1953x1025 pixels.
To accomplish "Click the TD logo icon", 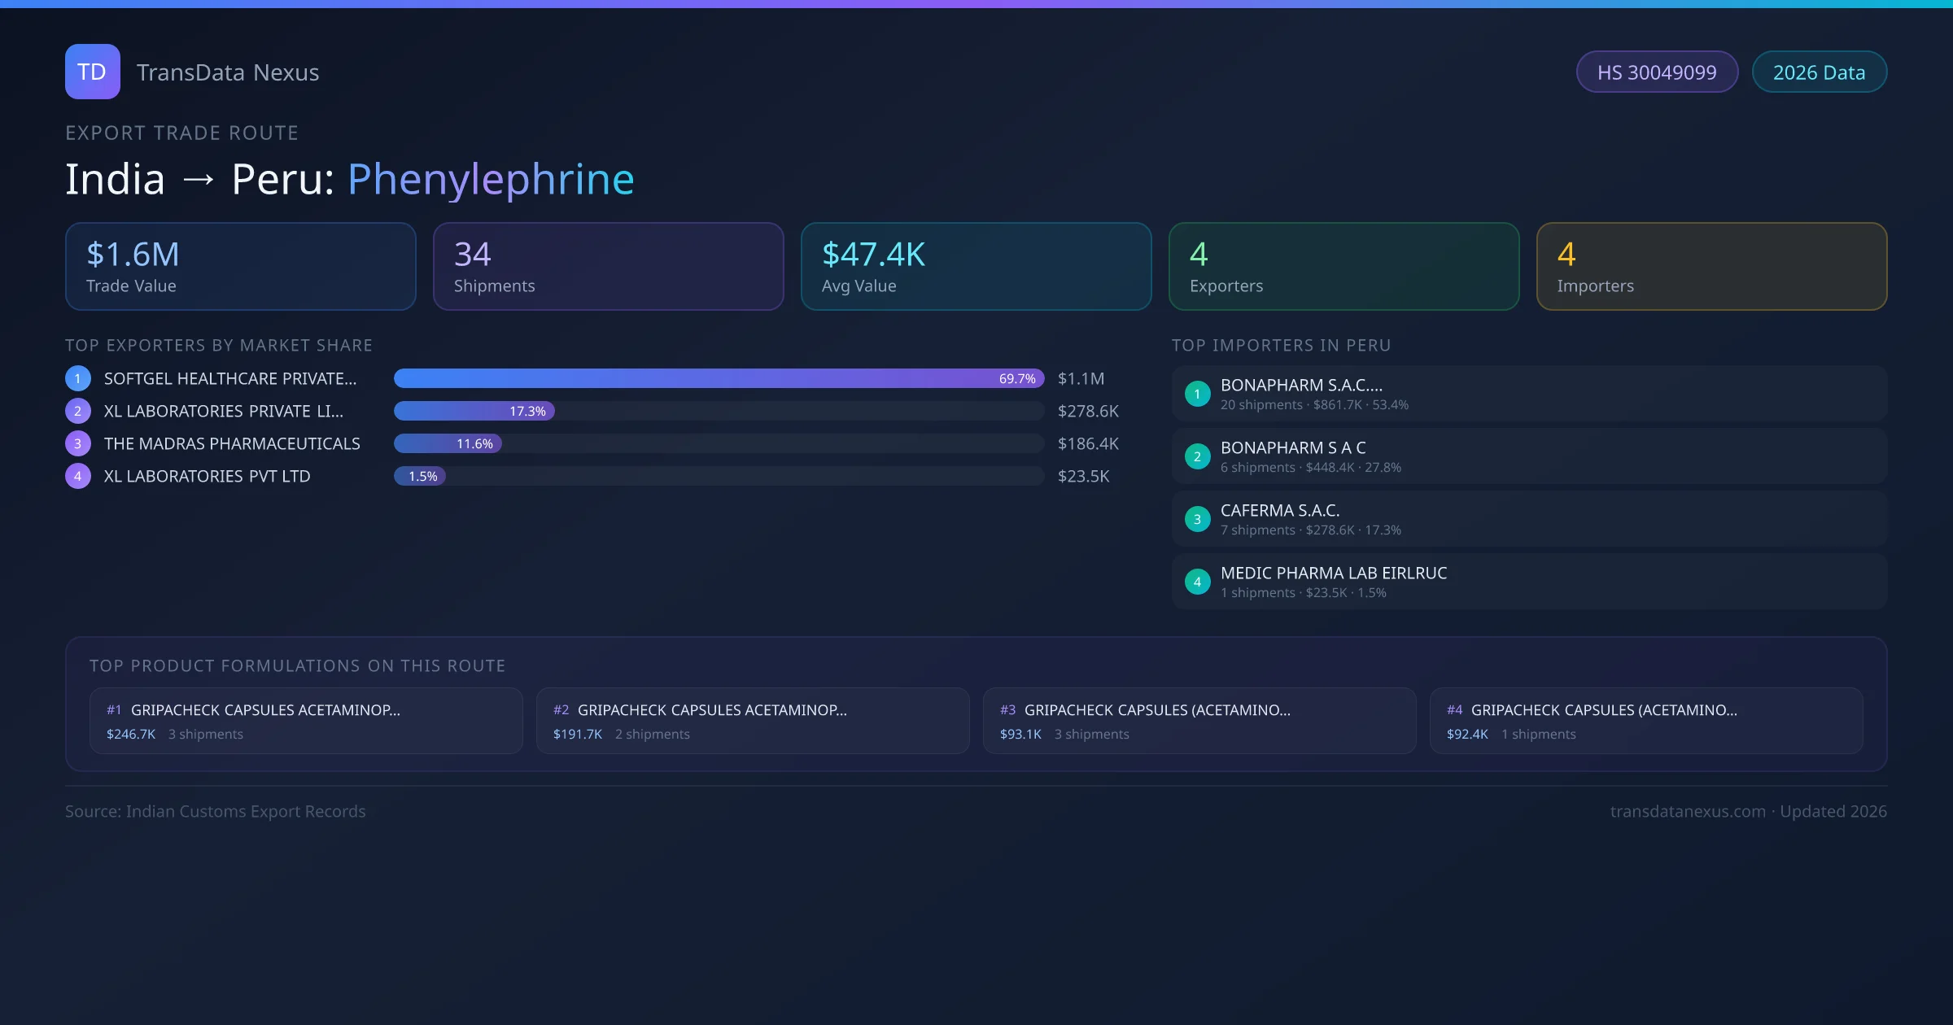I will coord(92,72).
